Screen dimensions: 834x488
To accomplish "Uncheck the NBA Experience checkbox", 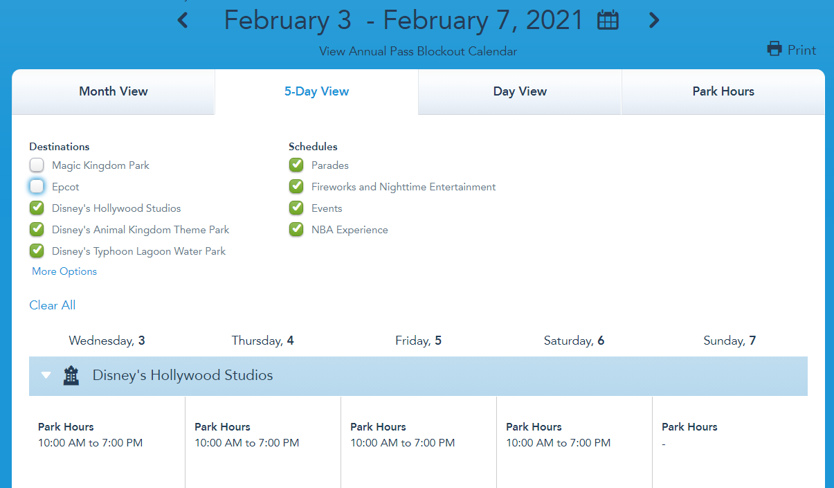I will 296,230.
